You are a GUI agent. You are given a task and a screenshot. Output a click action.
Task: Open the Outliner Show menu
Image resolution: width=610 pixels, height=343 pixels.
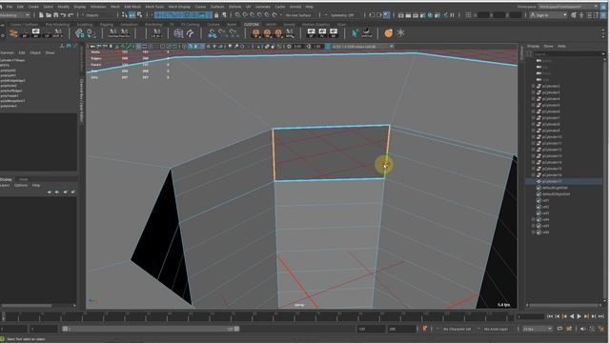click(x=548, y=47)
